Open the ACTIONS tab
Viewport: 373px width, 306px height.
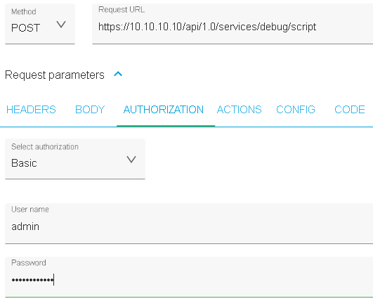point(240,110)
